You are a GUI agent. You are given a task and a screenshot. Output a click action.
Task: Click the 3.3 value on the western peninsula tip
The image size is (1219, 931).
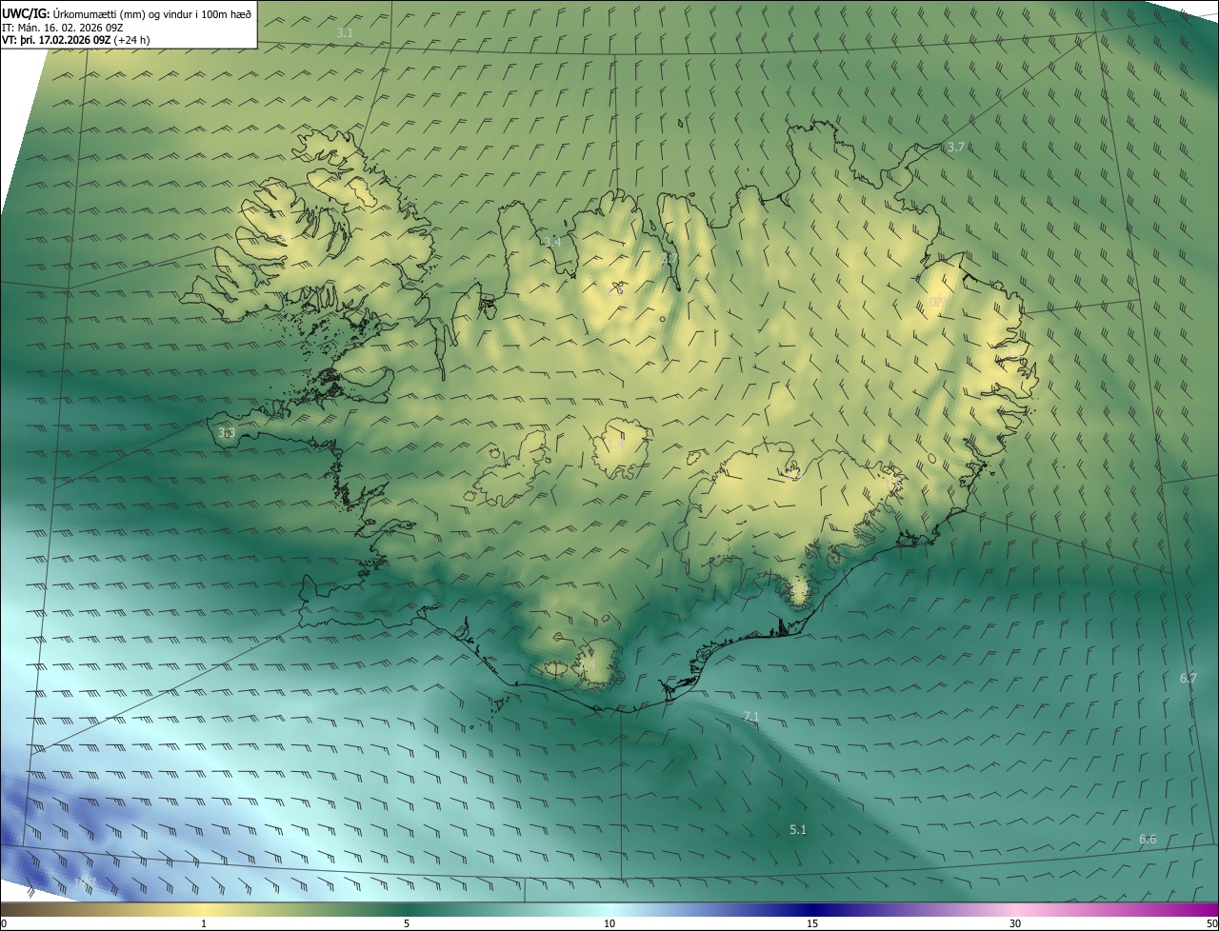coord(227,433)
